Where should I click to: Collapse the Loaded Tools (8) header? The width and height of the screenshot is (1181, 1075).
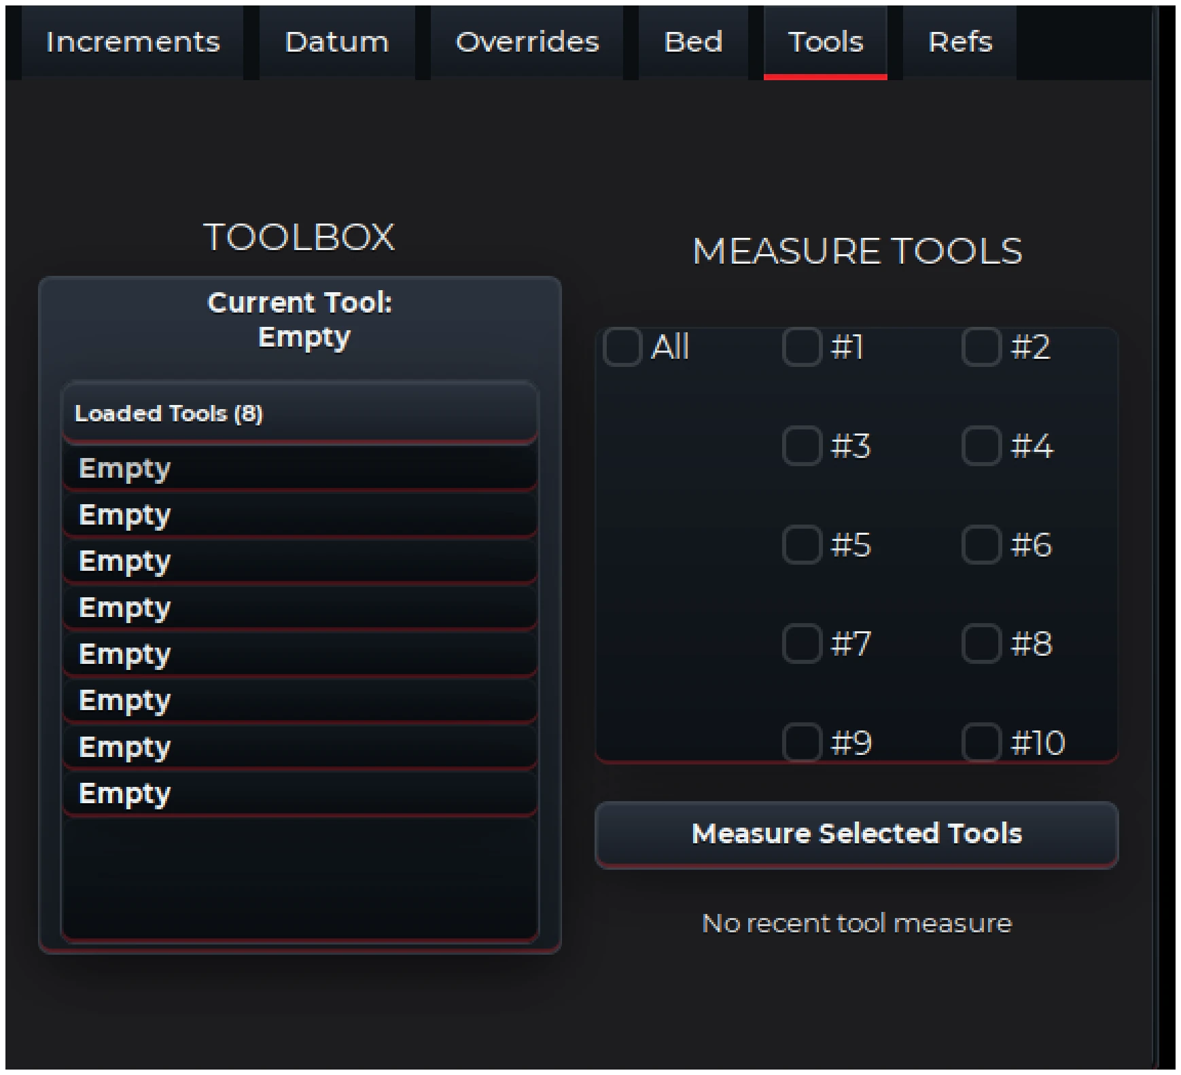(300, 413)
